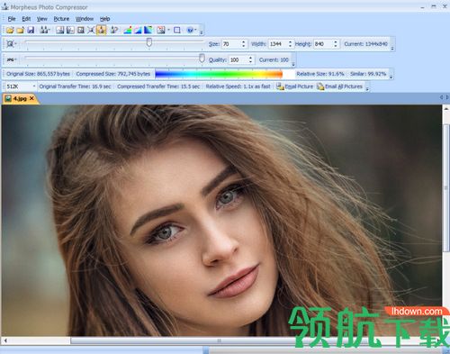Click the red-marked picture icon in toolbar
This screenshot has height=354, width=450.
161,30
